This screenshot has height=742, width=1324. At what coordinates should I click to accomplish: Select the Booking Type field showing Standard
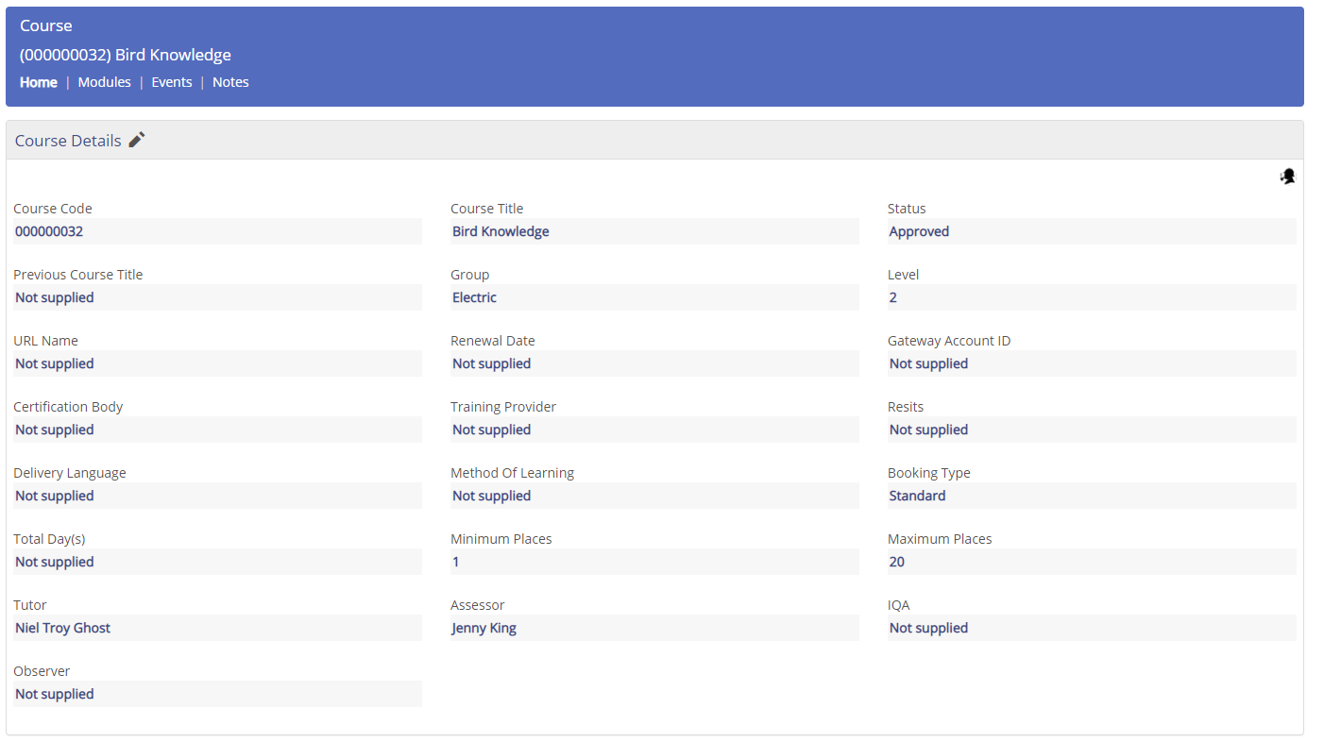[x=1092, y=496]
